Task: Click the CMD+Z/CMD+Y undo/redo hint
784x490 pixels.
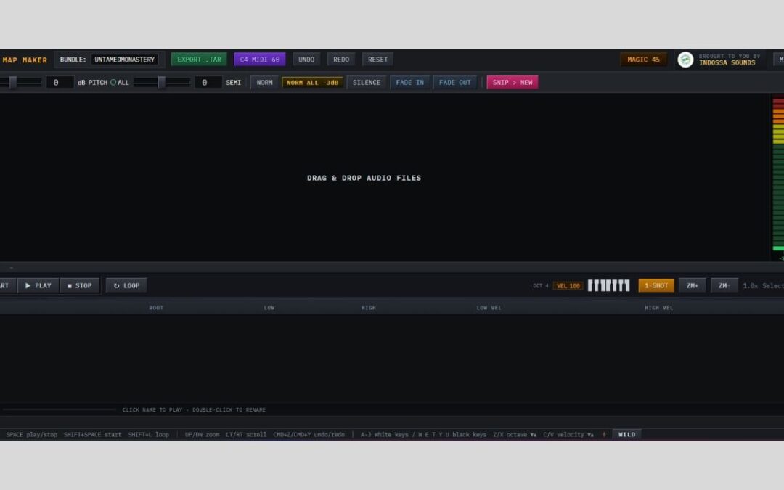Action: point(309,435)
